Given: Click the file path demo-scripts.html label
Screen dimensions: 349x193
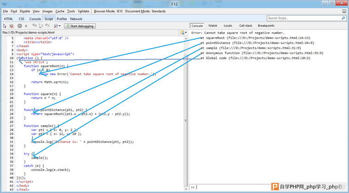Looking at the screenshot, I should tap(28, 33).
